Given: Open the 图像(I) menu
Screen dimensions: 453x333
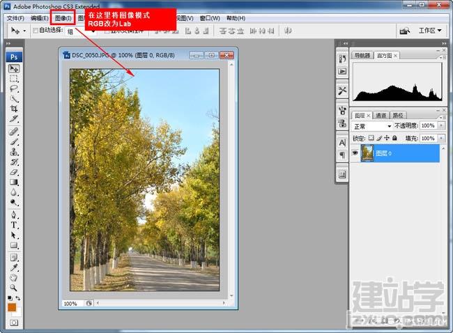Looking at the screenshot, I should 63,18.
